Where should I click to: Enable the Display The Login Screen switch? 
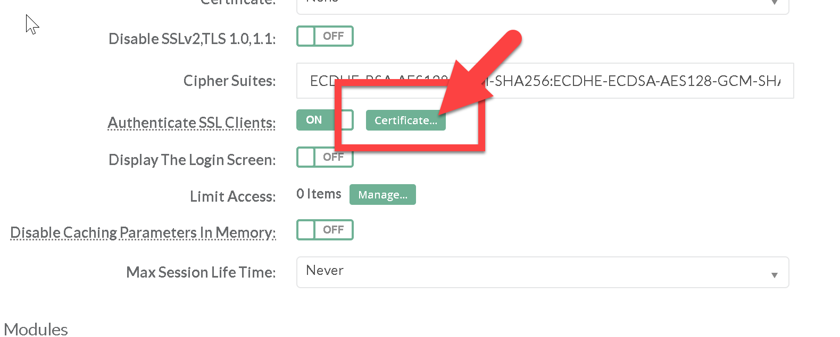(x=325, y=158)
